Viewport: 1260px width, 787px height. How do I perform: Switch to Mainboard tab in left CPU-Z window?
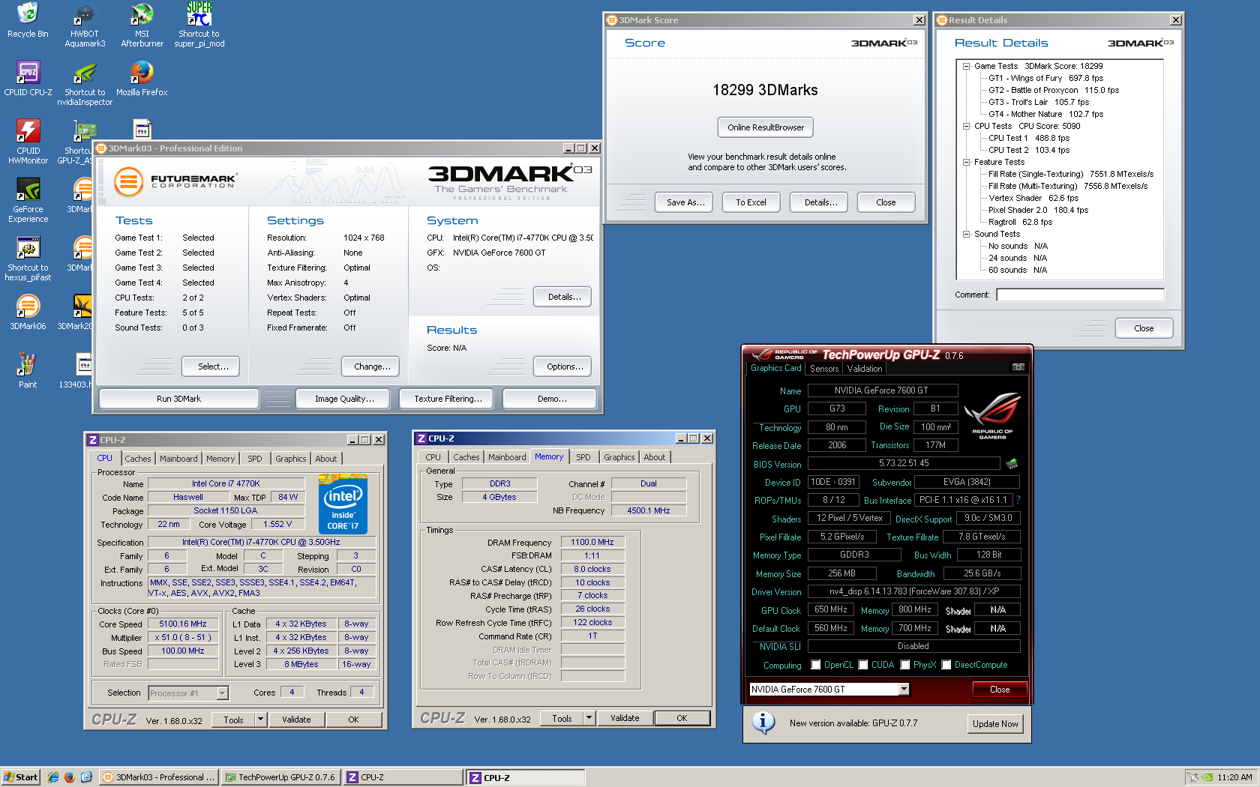pyautogui.click(x=178, y=459)
